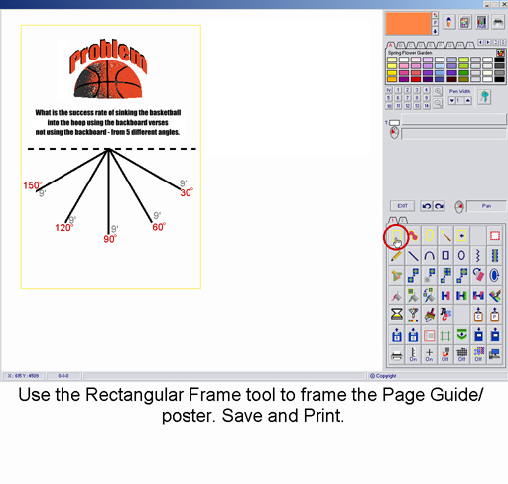Open the RGB color mixer icon

pyautogui.click(x=481, y=22)
